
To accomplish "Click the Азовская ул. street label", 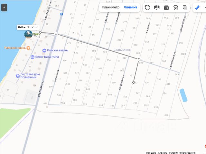I will (122, 82).
